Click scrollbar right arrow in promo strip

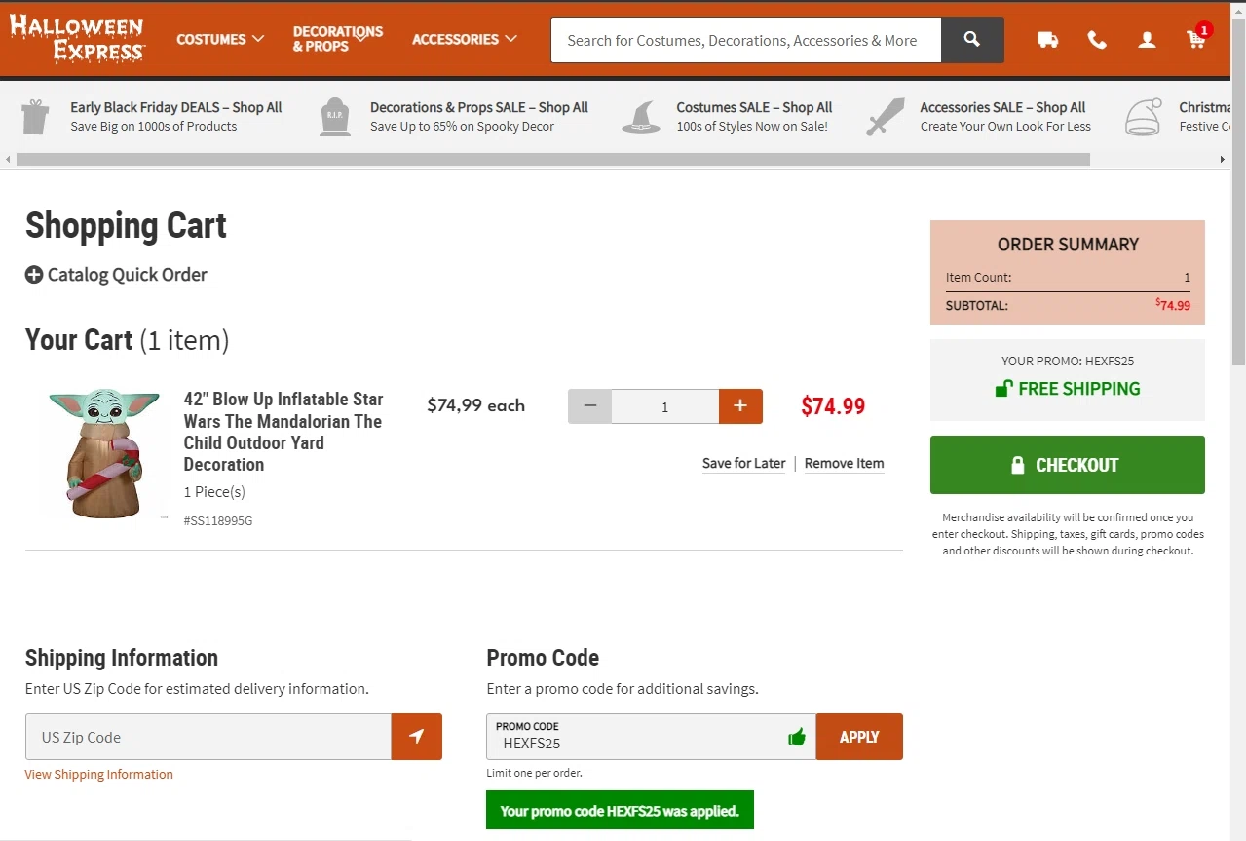pos(1225,159)
